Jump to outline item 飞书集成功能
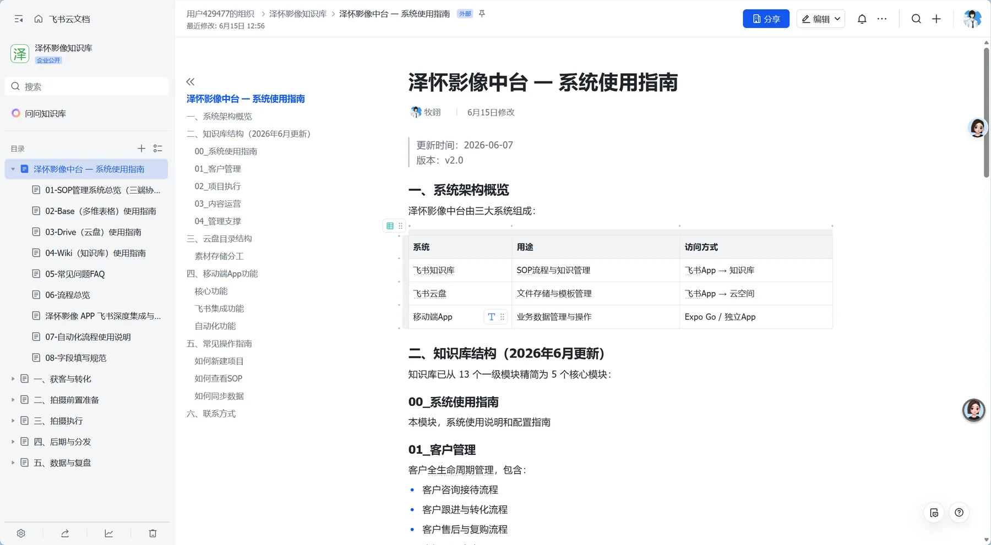This screenshot has width=991, height=545. tap(219, 309)
